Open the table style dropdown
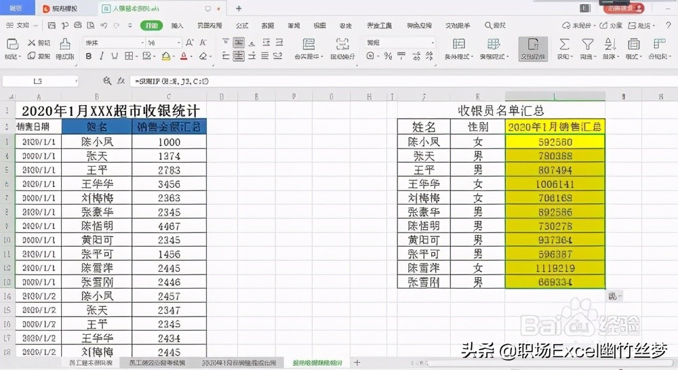The height and width of the screenshot is (370, 678). (494, 48)
